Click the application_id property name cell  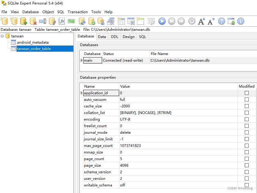101,93
